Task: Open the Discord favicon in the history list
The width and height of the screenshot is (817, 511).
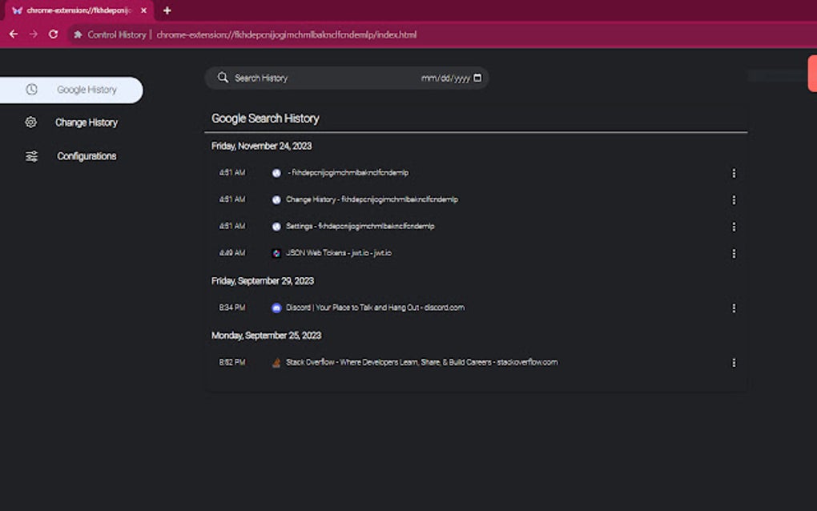Action: [x=276, y=308]
